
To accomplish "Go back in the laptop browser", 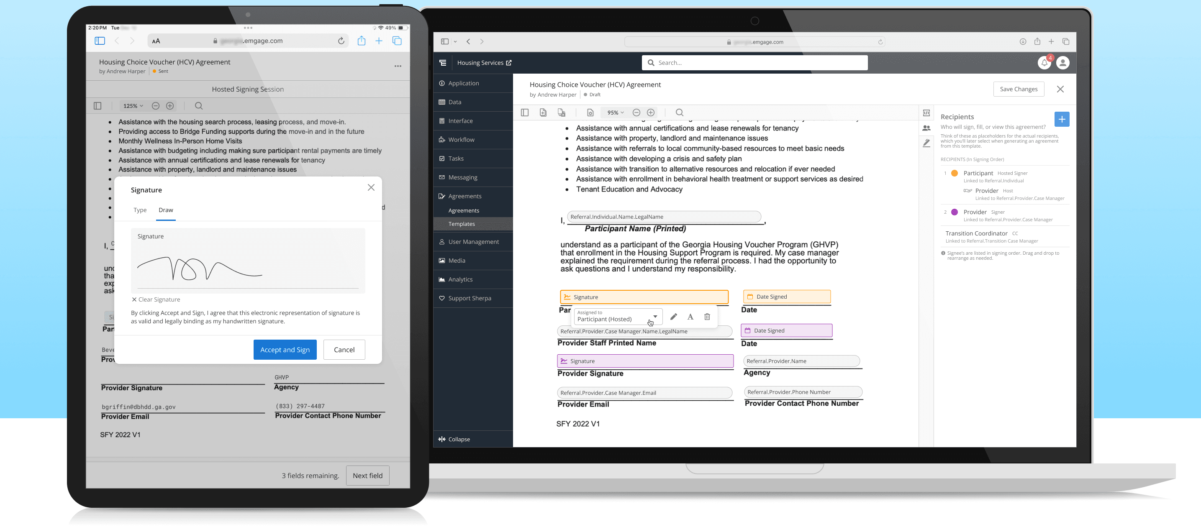I will pyautogui.click(x=468, y=41).
